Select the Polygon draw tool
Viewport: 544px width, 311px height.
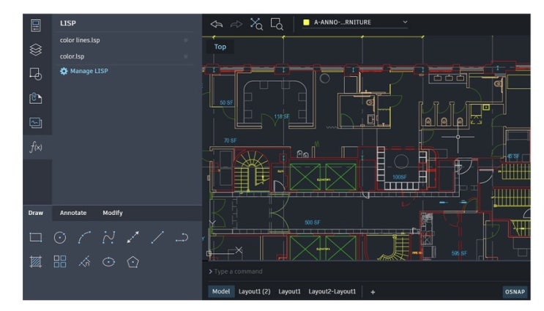point(133,262)
